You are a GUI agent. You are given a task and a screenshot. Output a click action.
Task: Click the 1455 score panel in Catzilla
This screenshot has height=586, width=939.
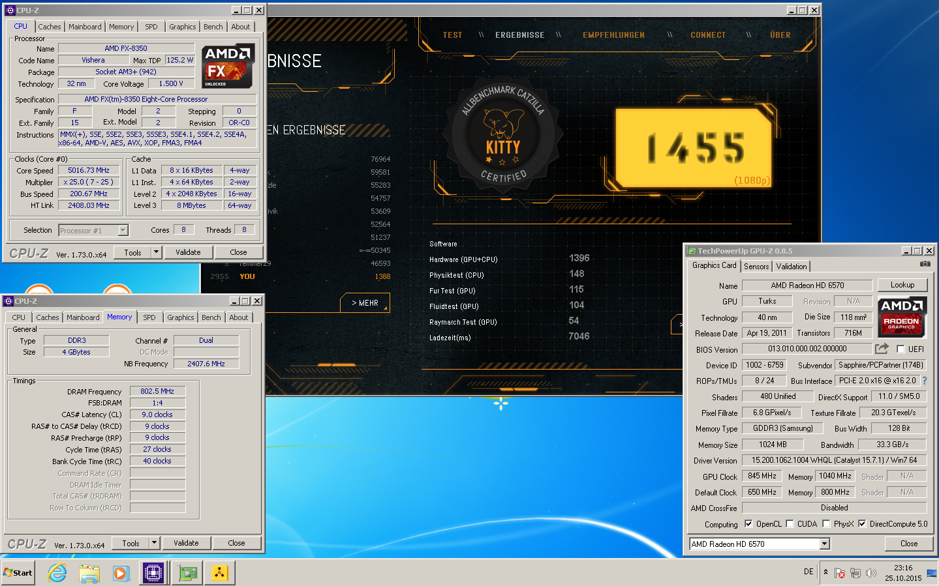tap(694, 148)
